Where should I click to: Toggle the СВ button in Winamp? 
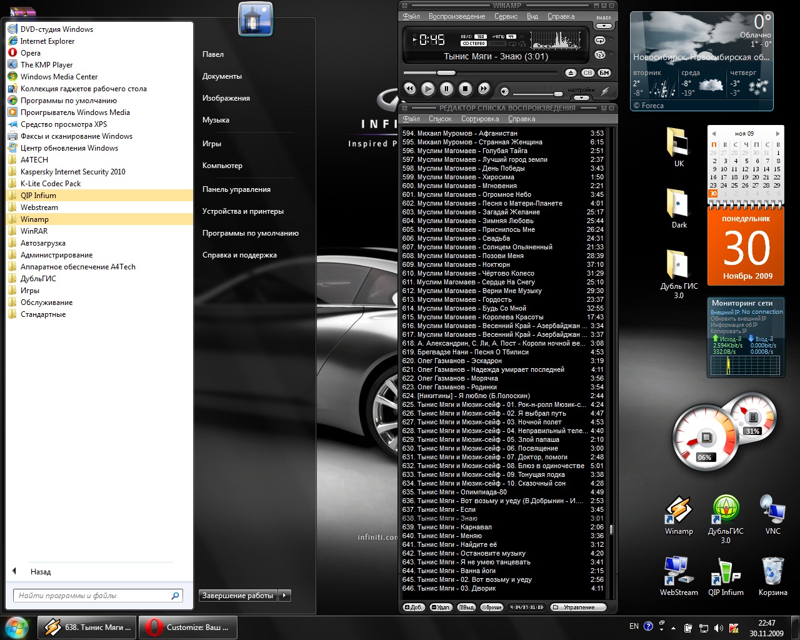[587, 73]
